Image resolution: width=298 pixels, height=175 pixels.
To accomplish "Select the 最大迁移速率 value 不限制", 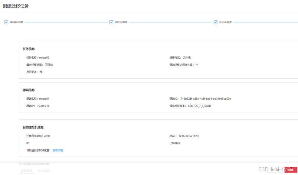I will tap(49, 65).
